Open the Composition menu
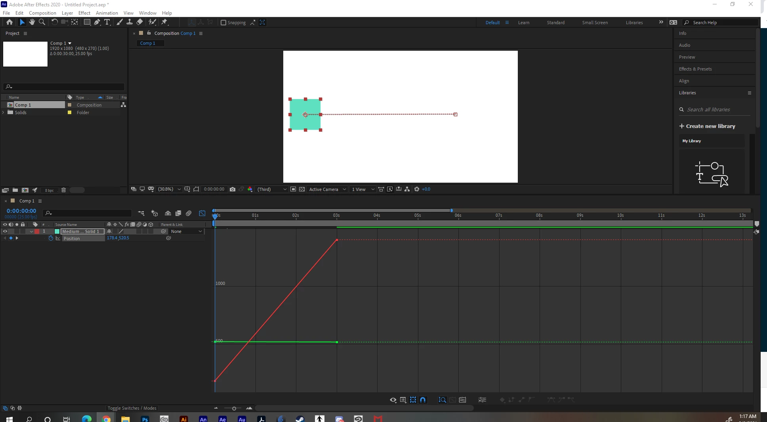Screen dimensions: 767x422 [x=42, y=13]
